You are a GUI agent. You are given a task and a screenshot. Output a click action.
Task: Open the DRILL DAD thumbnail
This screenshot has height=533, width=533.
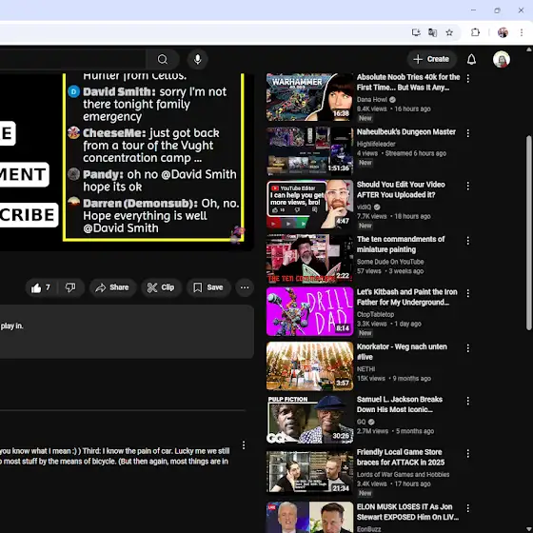coord(309,311)
